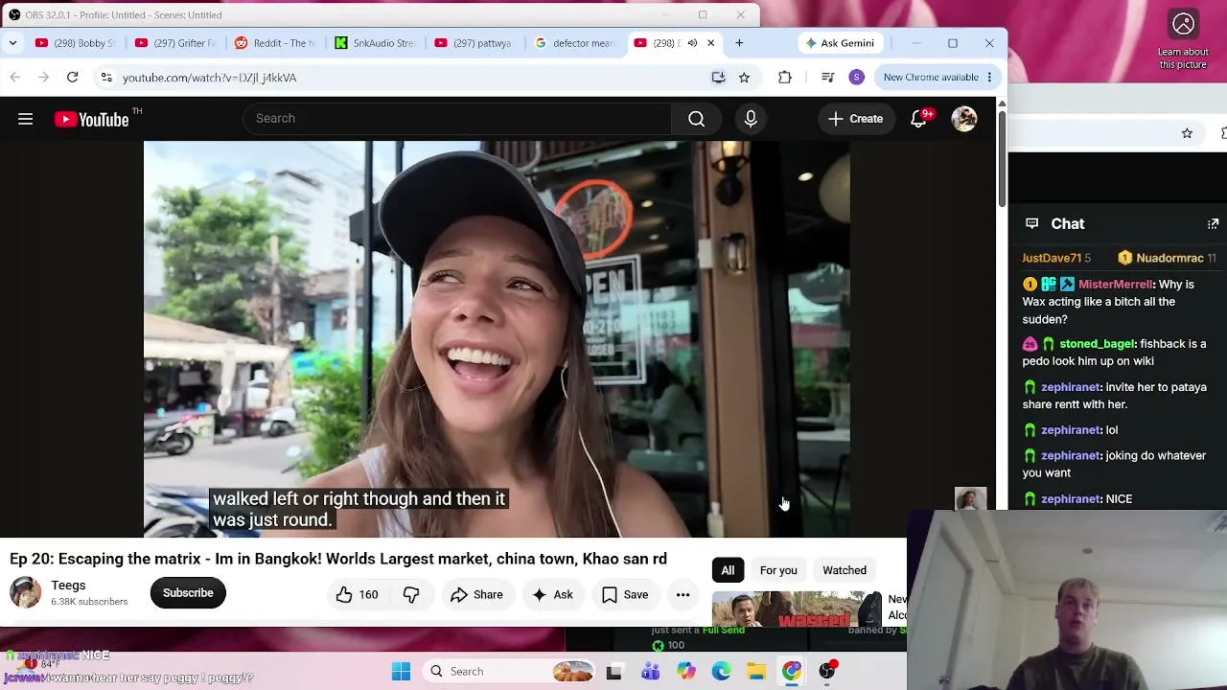The width and height of the screenshot is (1227, 690).
Task: Open the recommended video thumbnail
Action: tap(797, 609)
